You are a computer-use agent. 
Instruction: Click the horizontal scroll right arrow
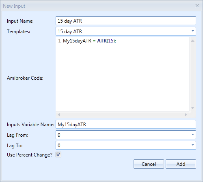tap(186, 114)
